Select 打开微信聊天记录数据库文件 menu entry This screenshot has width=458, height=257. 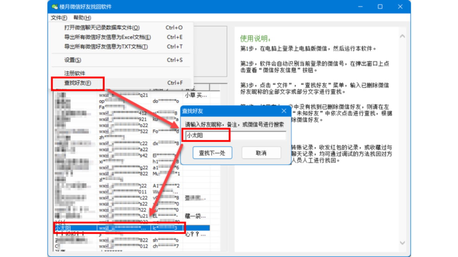point(102,27)
